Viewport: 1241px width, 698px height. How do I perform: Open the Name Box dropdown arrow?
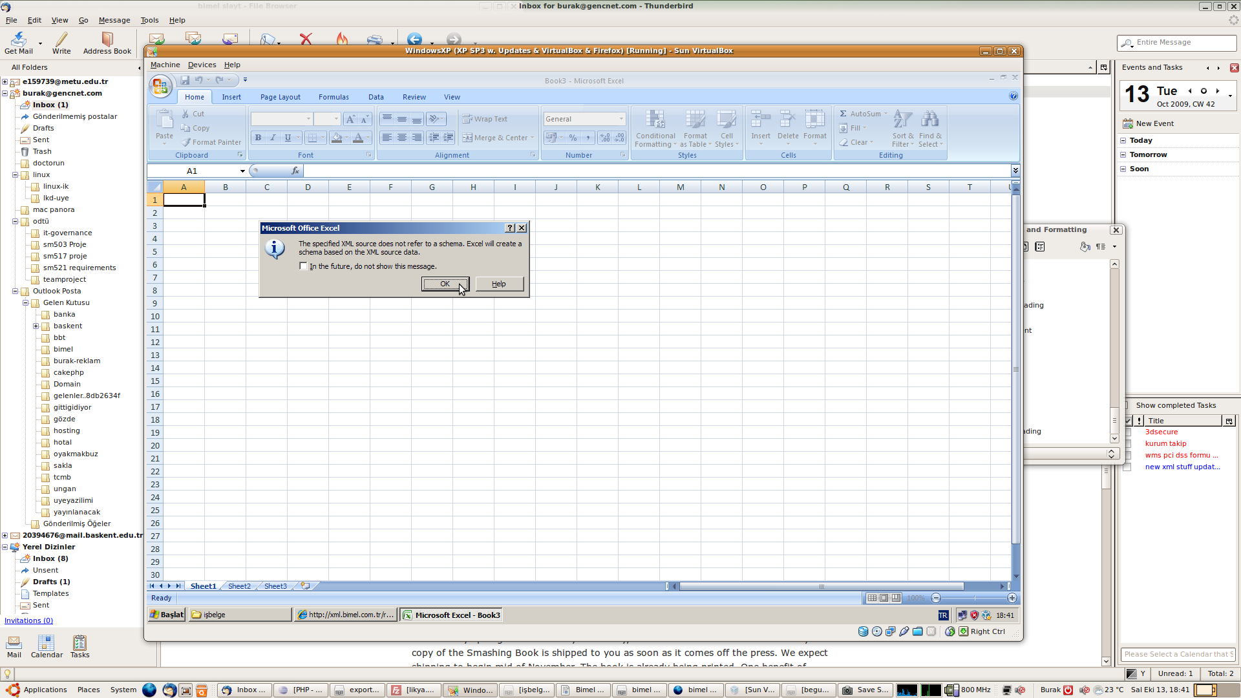(242, 171)
